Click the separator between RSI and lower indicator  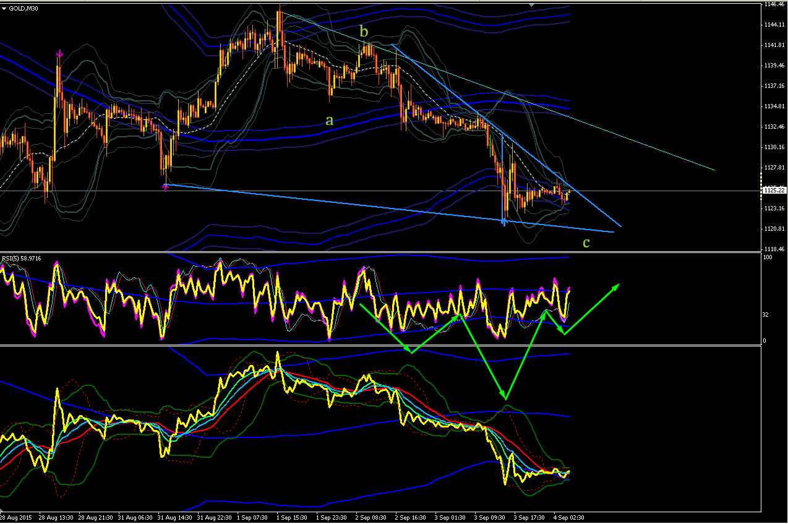point(380,345)
